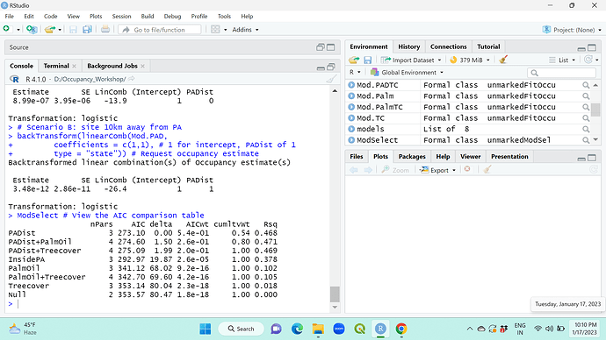Open the Plots menu

[96, 16]
